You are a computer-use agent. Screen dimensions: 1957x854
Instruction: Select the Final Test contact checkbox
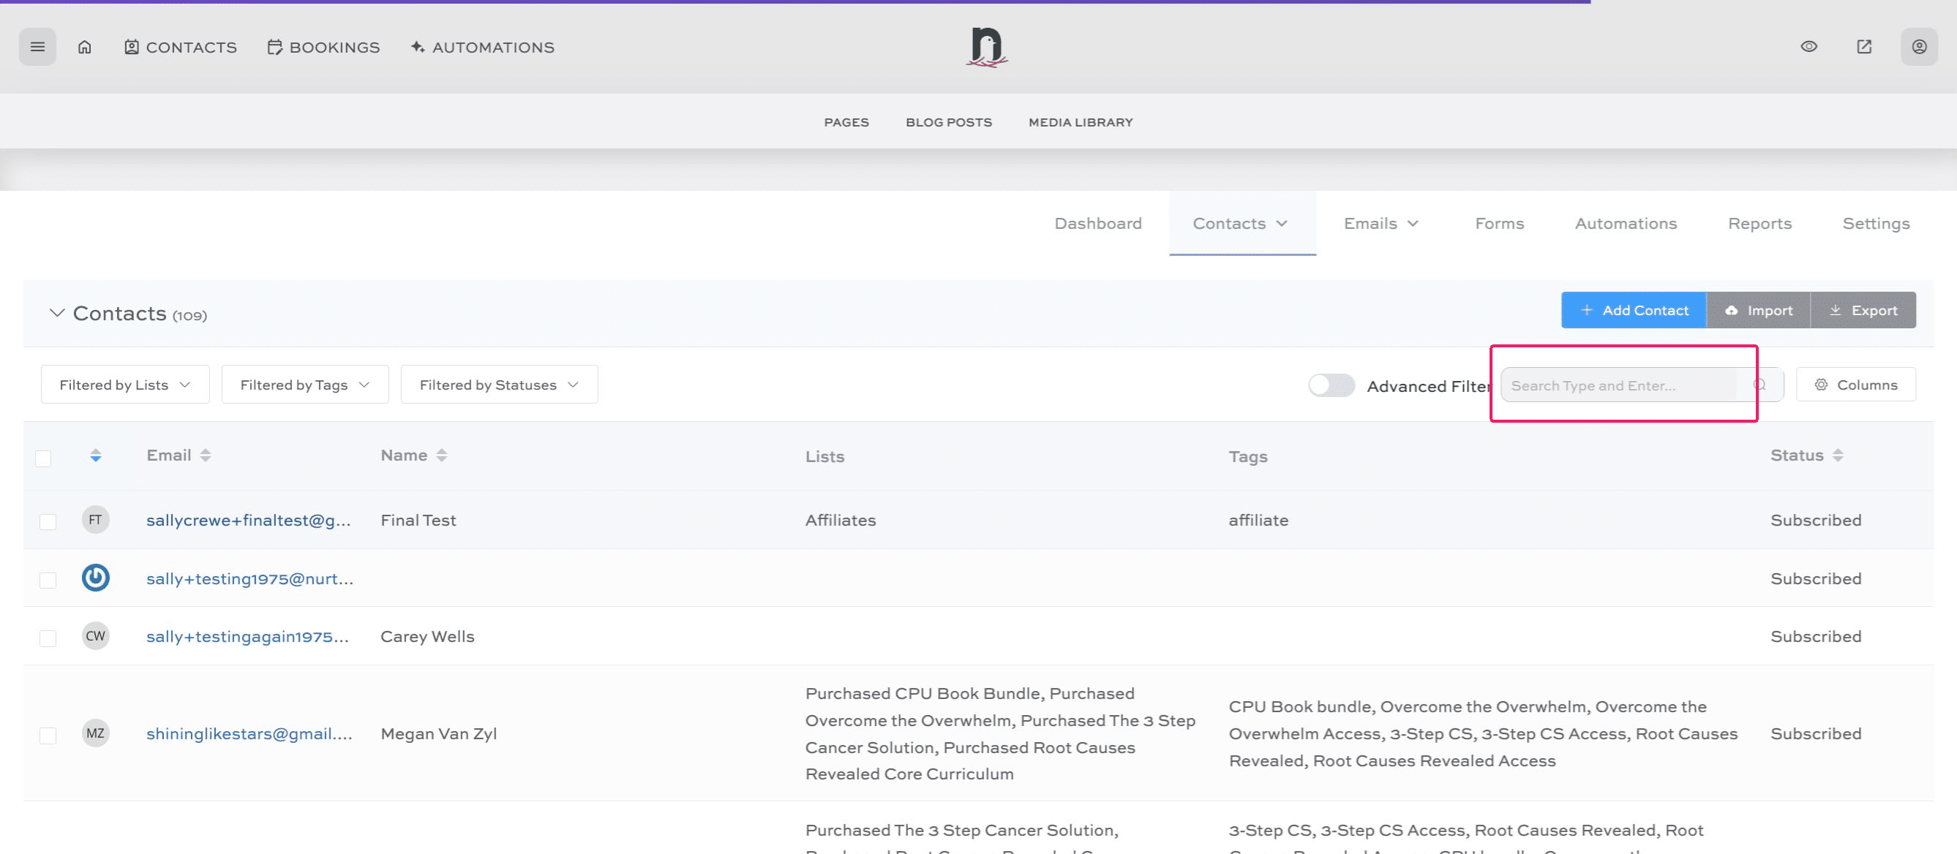tap(48, 521)
